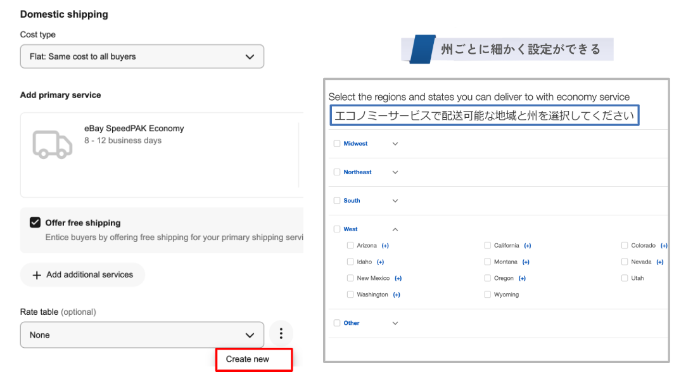
Task: Select the Utah state checkbox
Action: [x=625, y=278]
